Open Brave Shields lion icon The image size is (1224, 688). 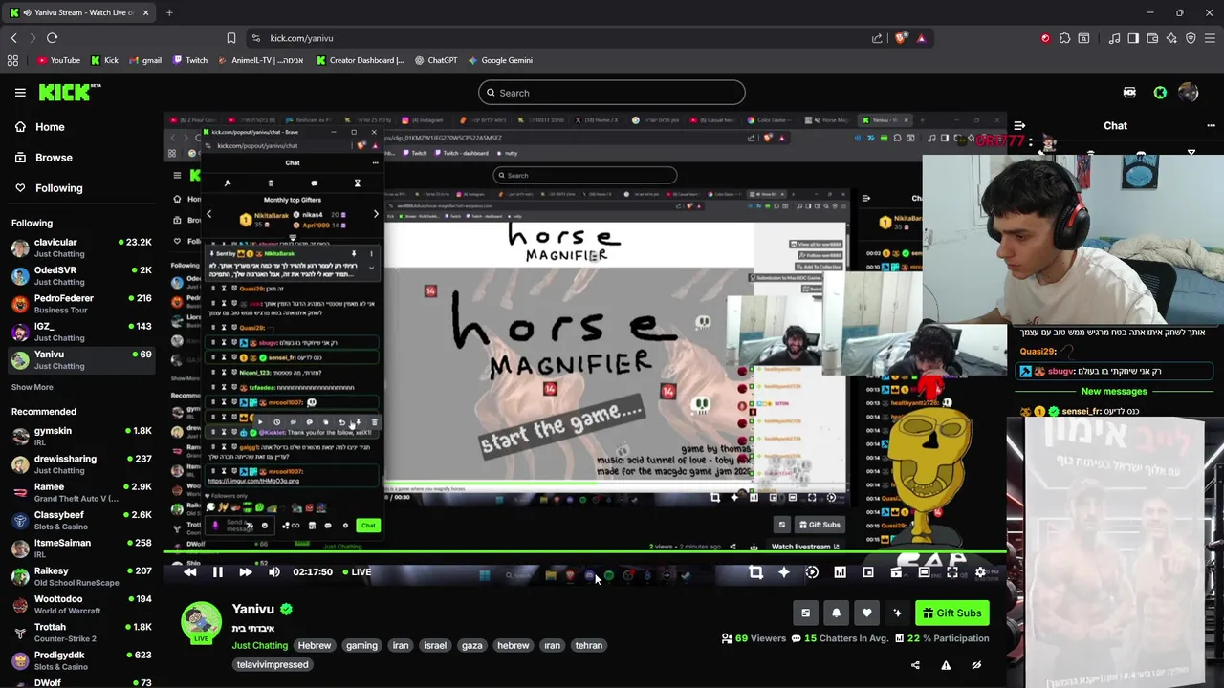901,38
